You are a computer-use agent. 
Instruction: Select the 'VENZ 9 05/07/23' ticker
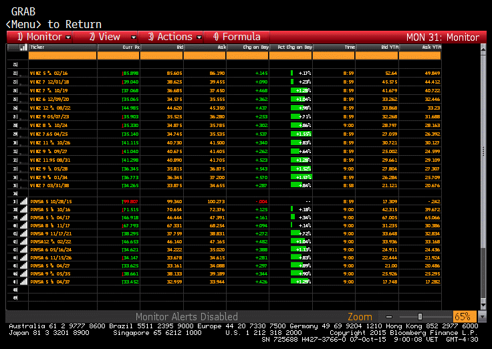[49, 117]
